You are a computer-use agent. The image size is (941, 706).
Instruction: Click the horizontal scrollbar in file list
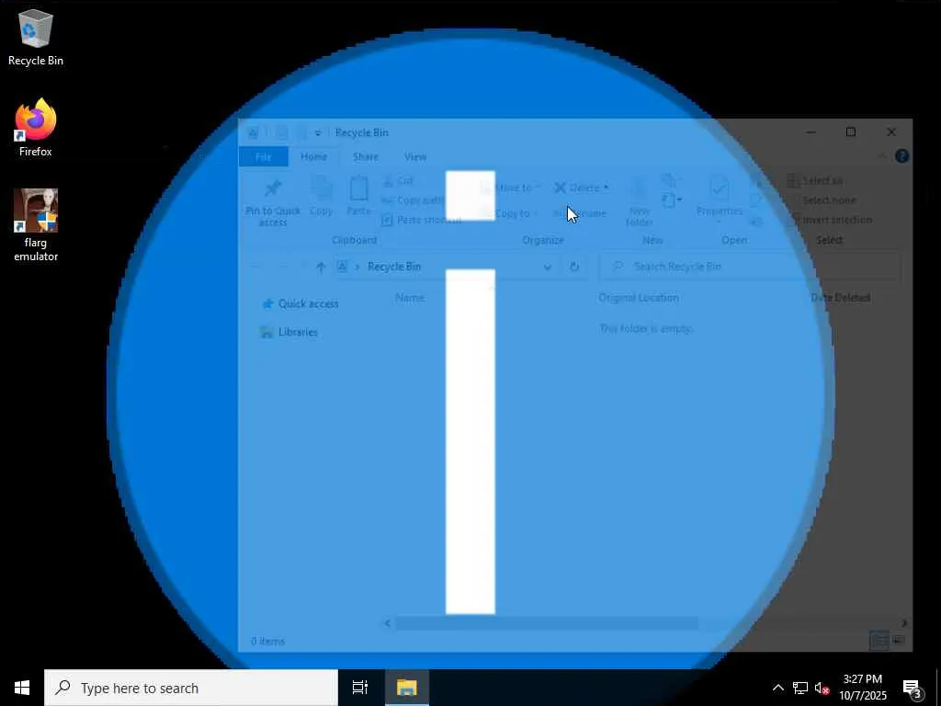click(x=547, y=624)
